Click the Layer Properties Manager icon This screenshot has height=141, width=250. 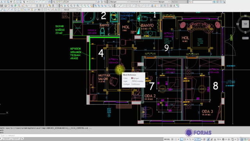pyautogui.click(x=54, y=2)
